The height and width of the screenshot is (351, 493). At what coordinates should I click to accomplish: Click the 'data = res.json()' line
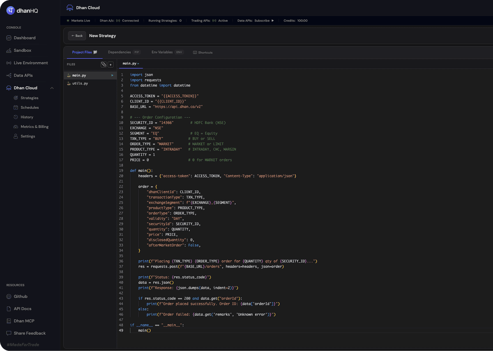pyautogui.click(x=156, y=283)
